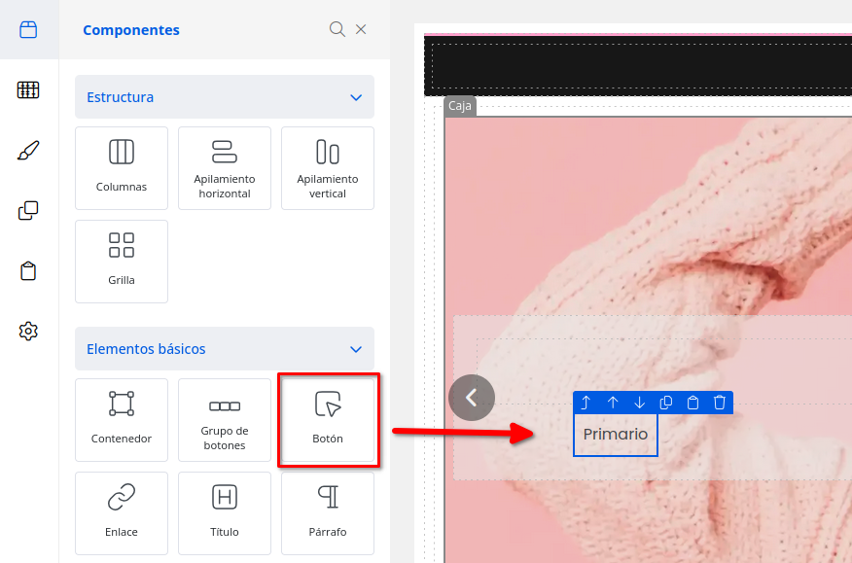Image resolution: width=852 pixels, height=563 pixels.
Task: Move the selected element down
Action: tap(640, 403)
